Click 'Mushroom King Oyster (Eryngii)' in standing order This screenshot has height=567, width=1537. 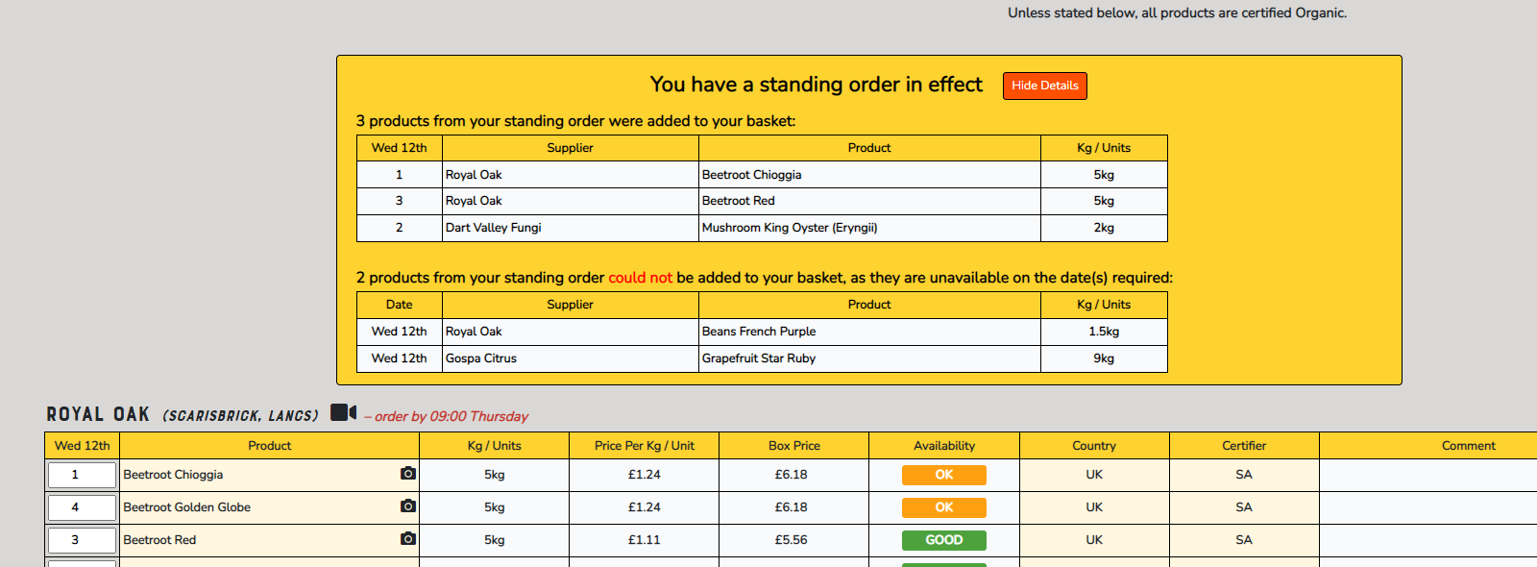pyautogui.click(x=790, y=228)
